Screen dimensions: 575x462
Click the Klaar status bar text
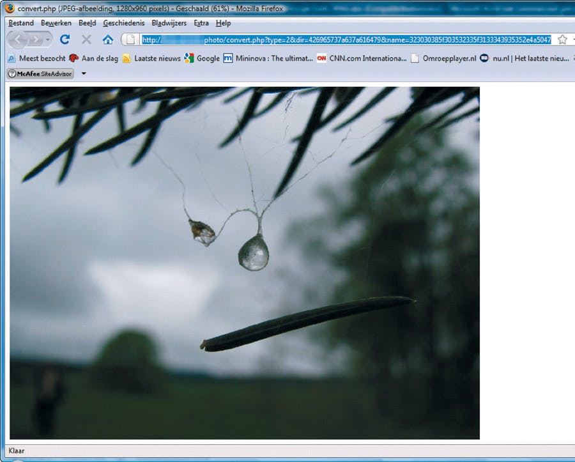point(17,451)
